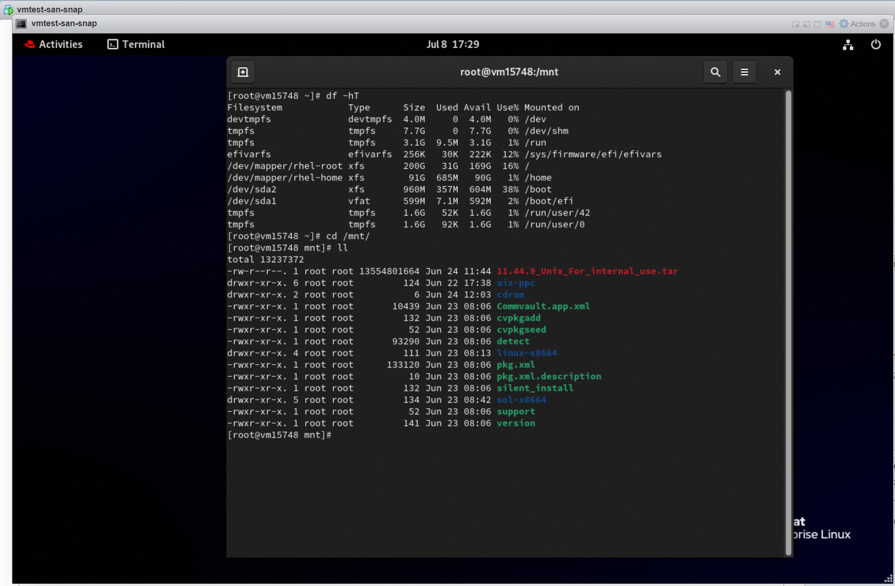
Task: Click the /boot/efi mount point
Action: pyautogui.click(x=549, y=201)
